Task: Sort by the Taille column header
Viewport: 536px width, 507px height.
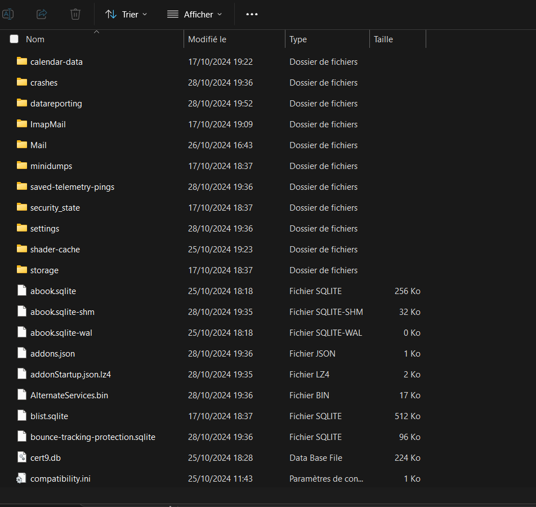Action: [383, 39]
